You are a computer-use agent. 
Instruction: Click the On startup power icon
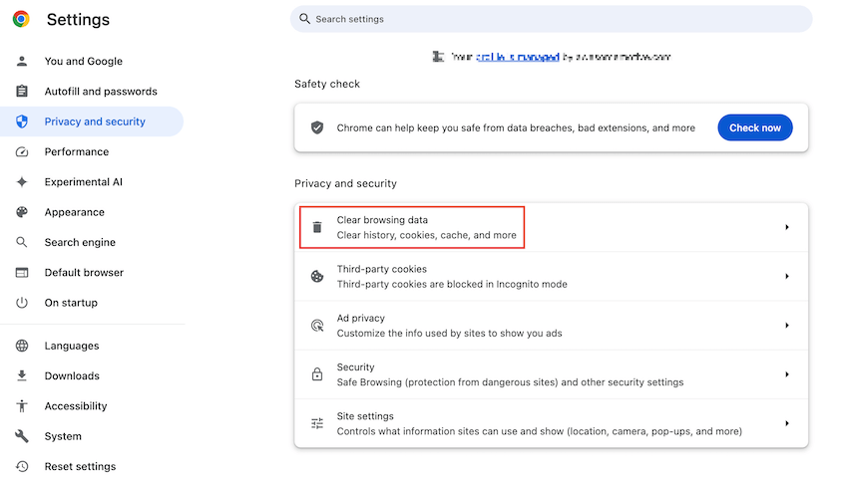22,303
